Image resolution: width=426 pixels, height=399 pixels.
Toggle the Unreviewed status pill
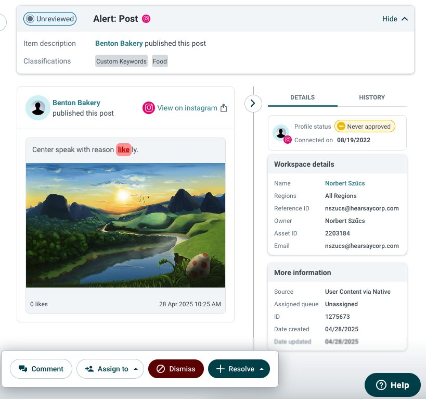50,19
